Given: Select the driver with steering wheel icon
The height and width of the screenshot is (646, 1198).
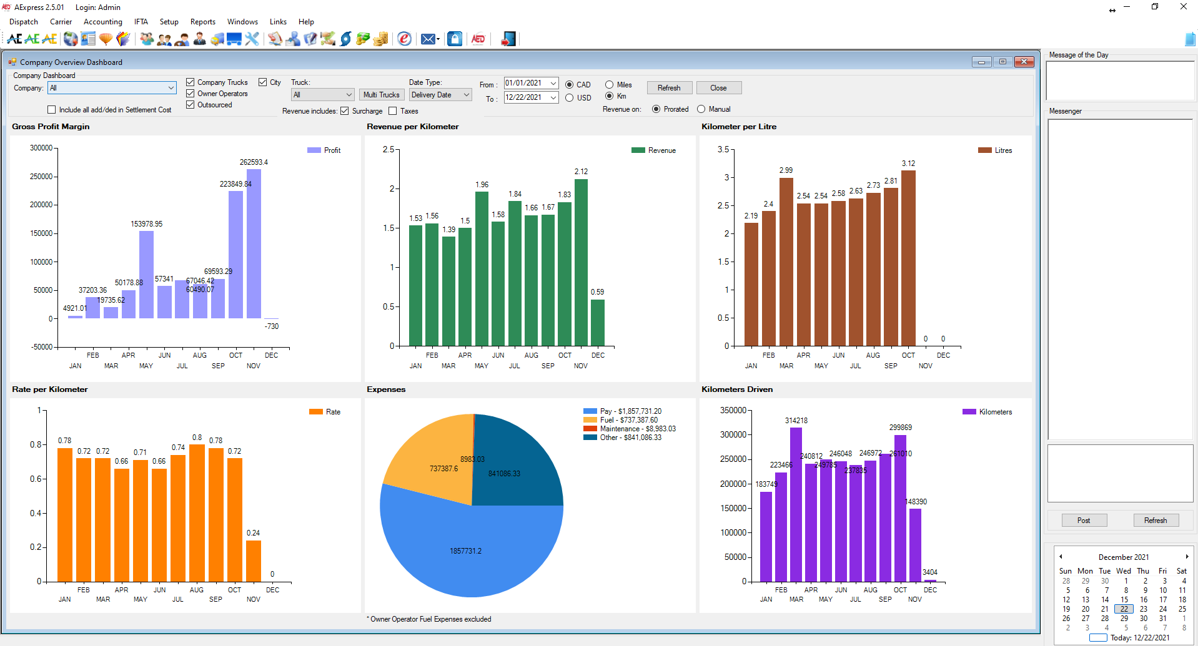Looking at the screenshot, I should point(182,39).
